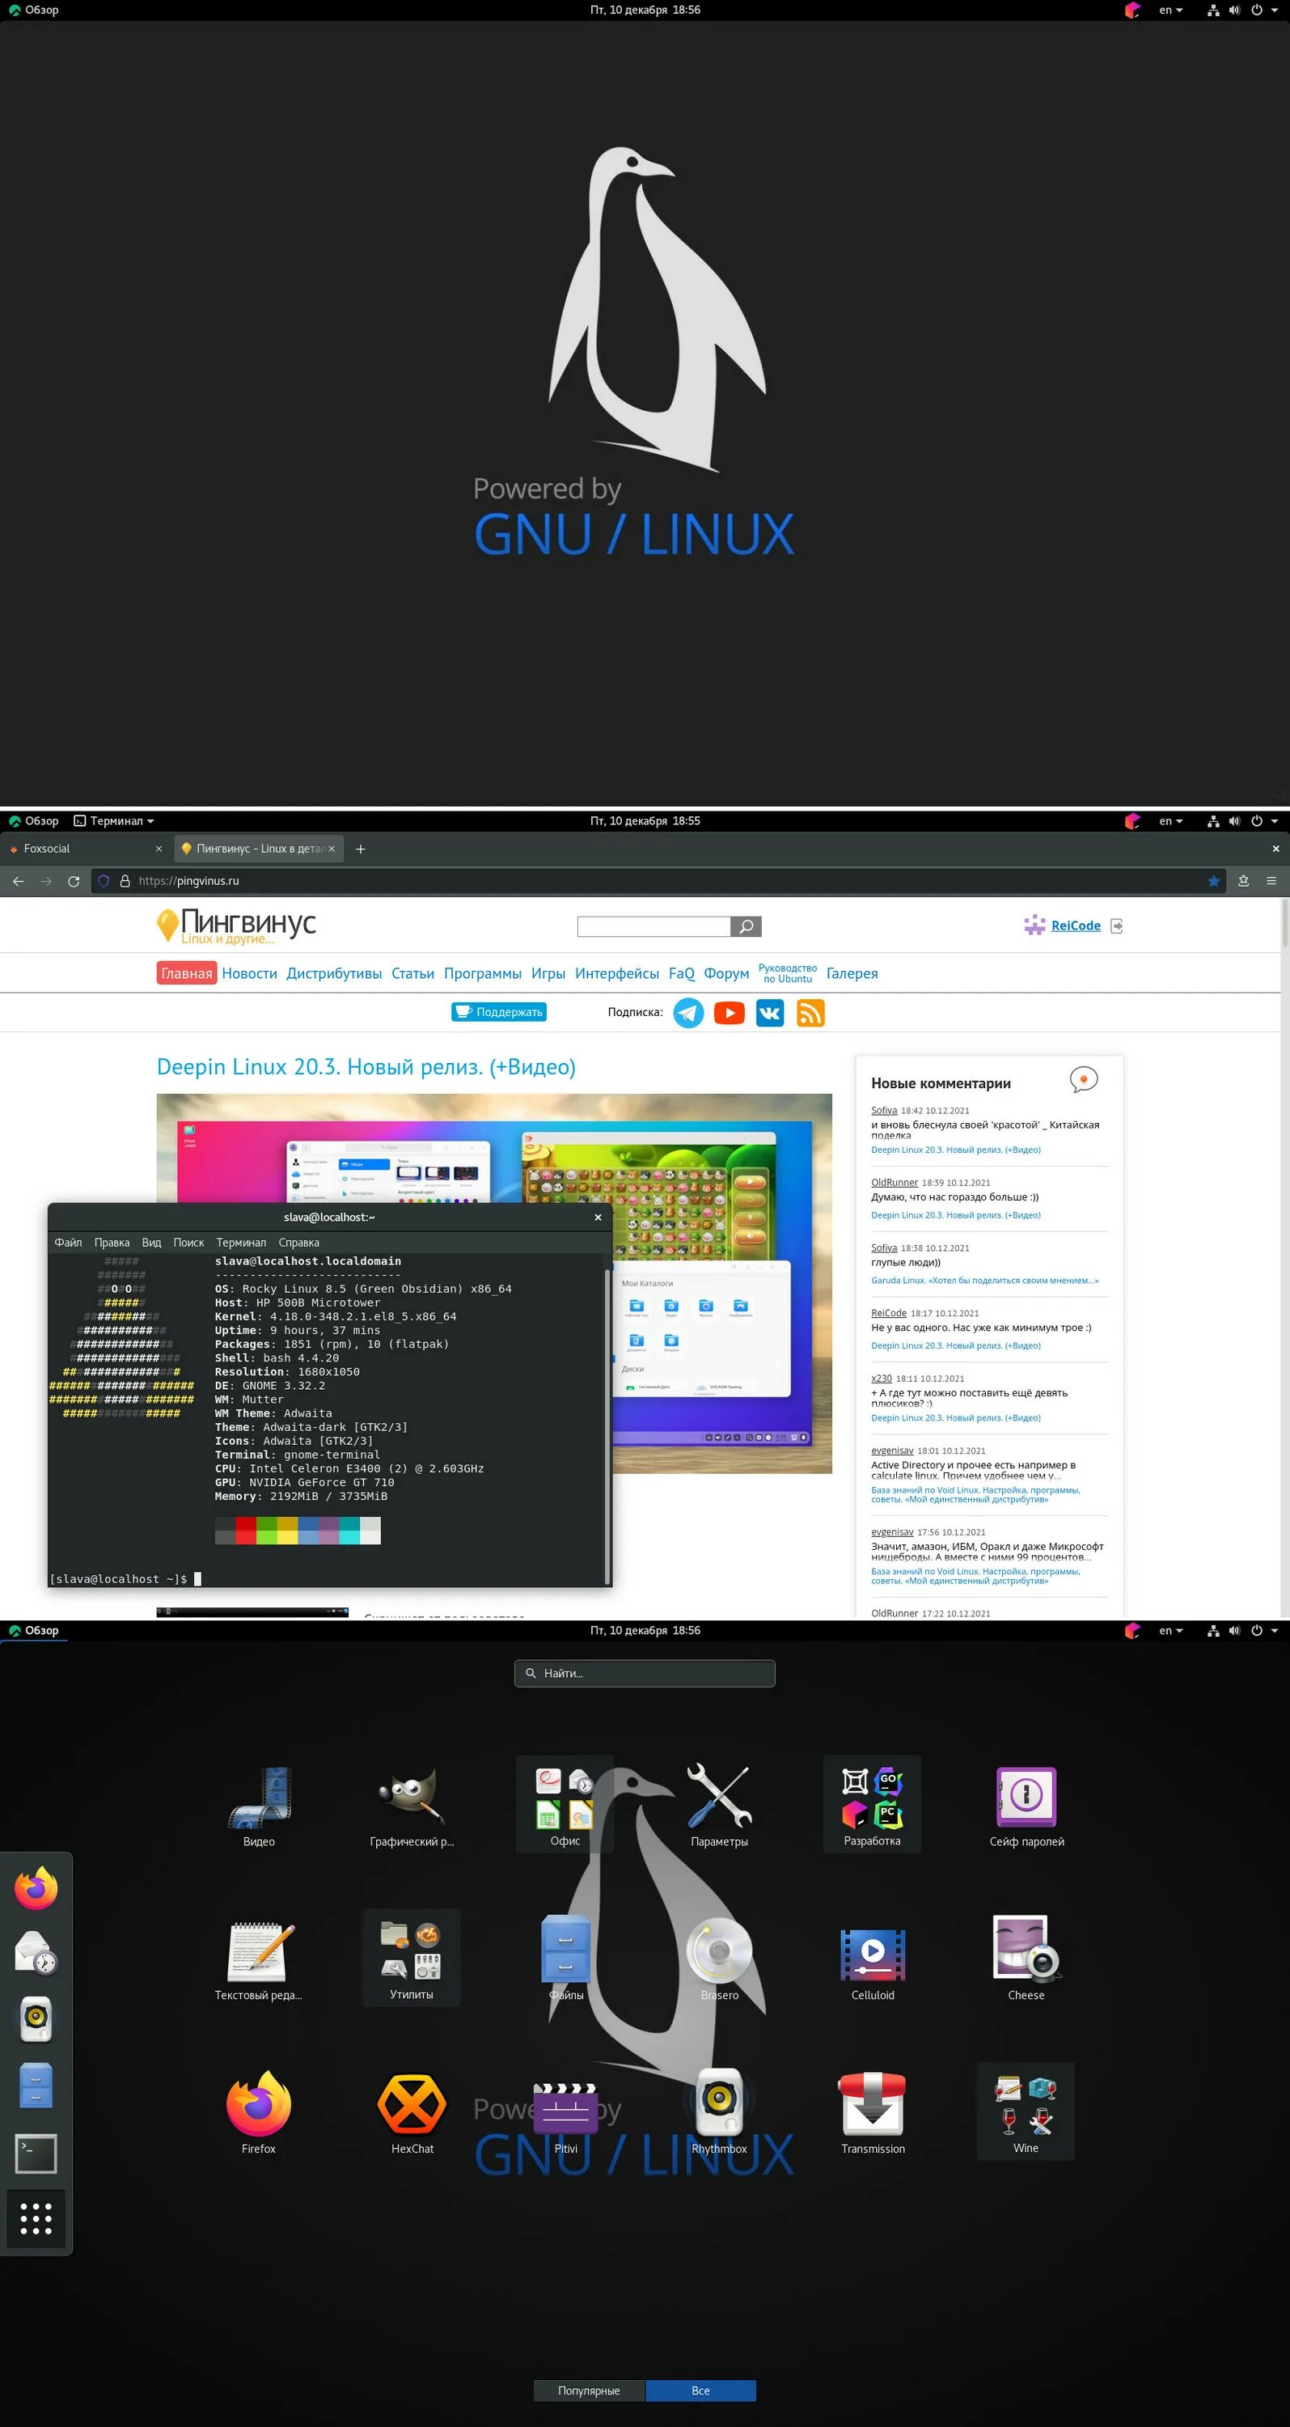Click the terminal icon in the dock
The image size is (1290, 2427).
click(x=36, y=2154)
